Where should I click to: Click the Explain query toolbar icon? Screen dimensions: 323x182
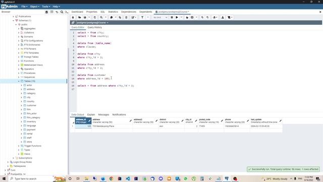187,18
